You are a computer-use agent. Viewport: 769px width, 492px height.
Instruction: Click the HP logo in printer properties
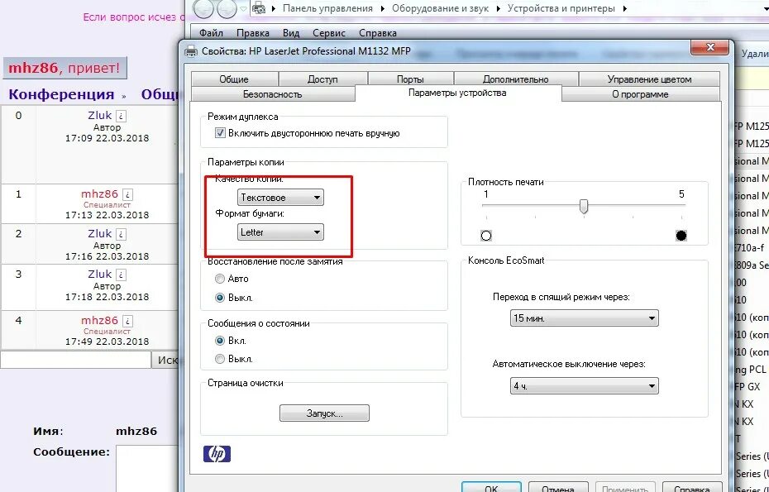point(217,454)
